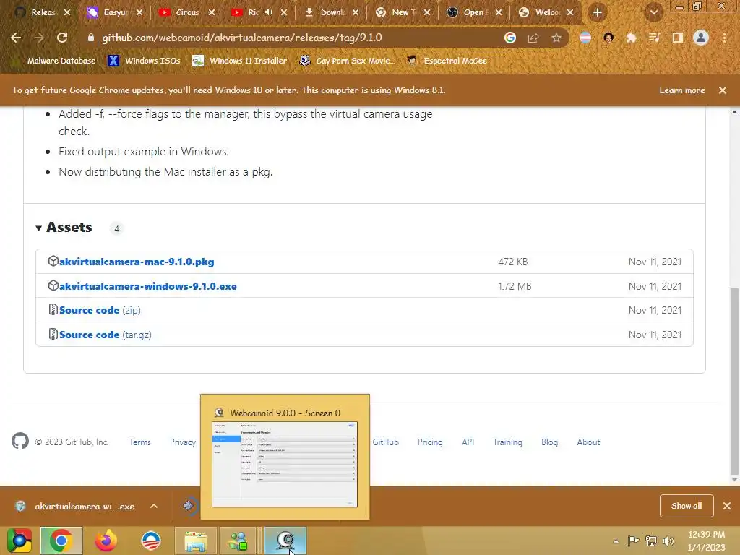This screenshot has width=740, height=555.
Task: Click the address bar URL
Action: pos(241,38)
